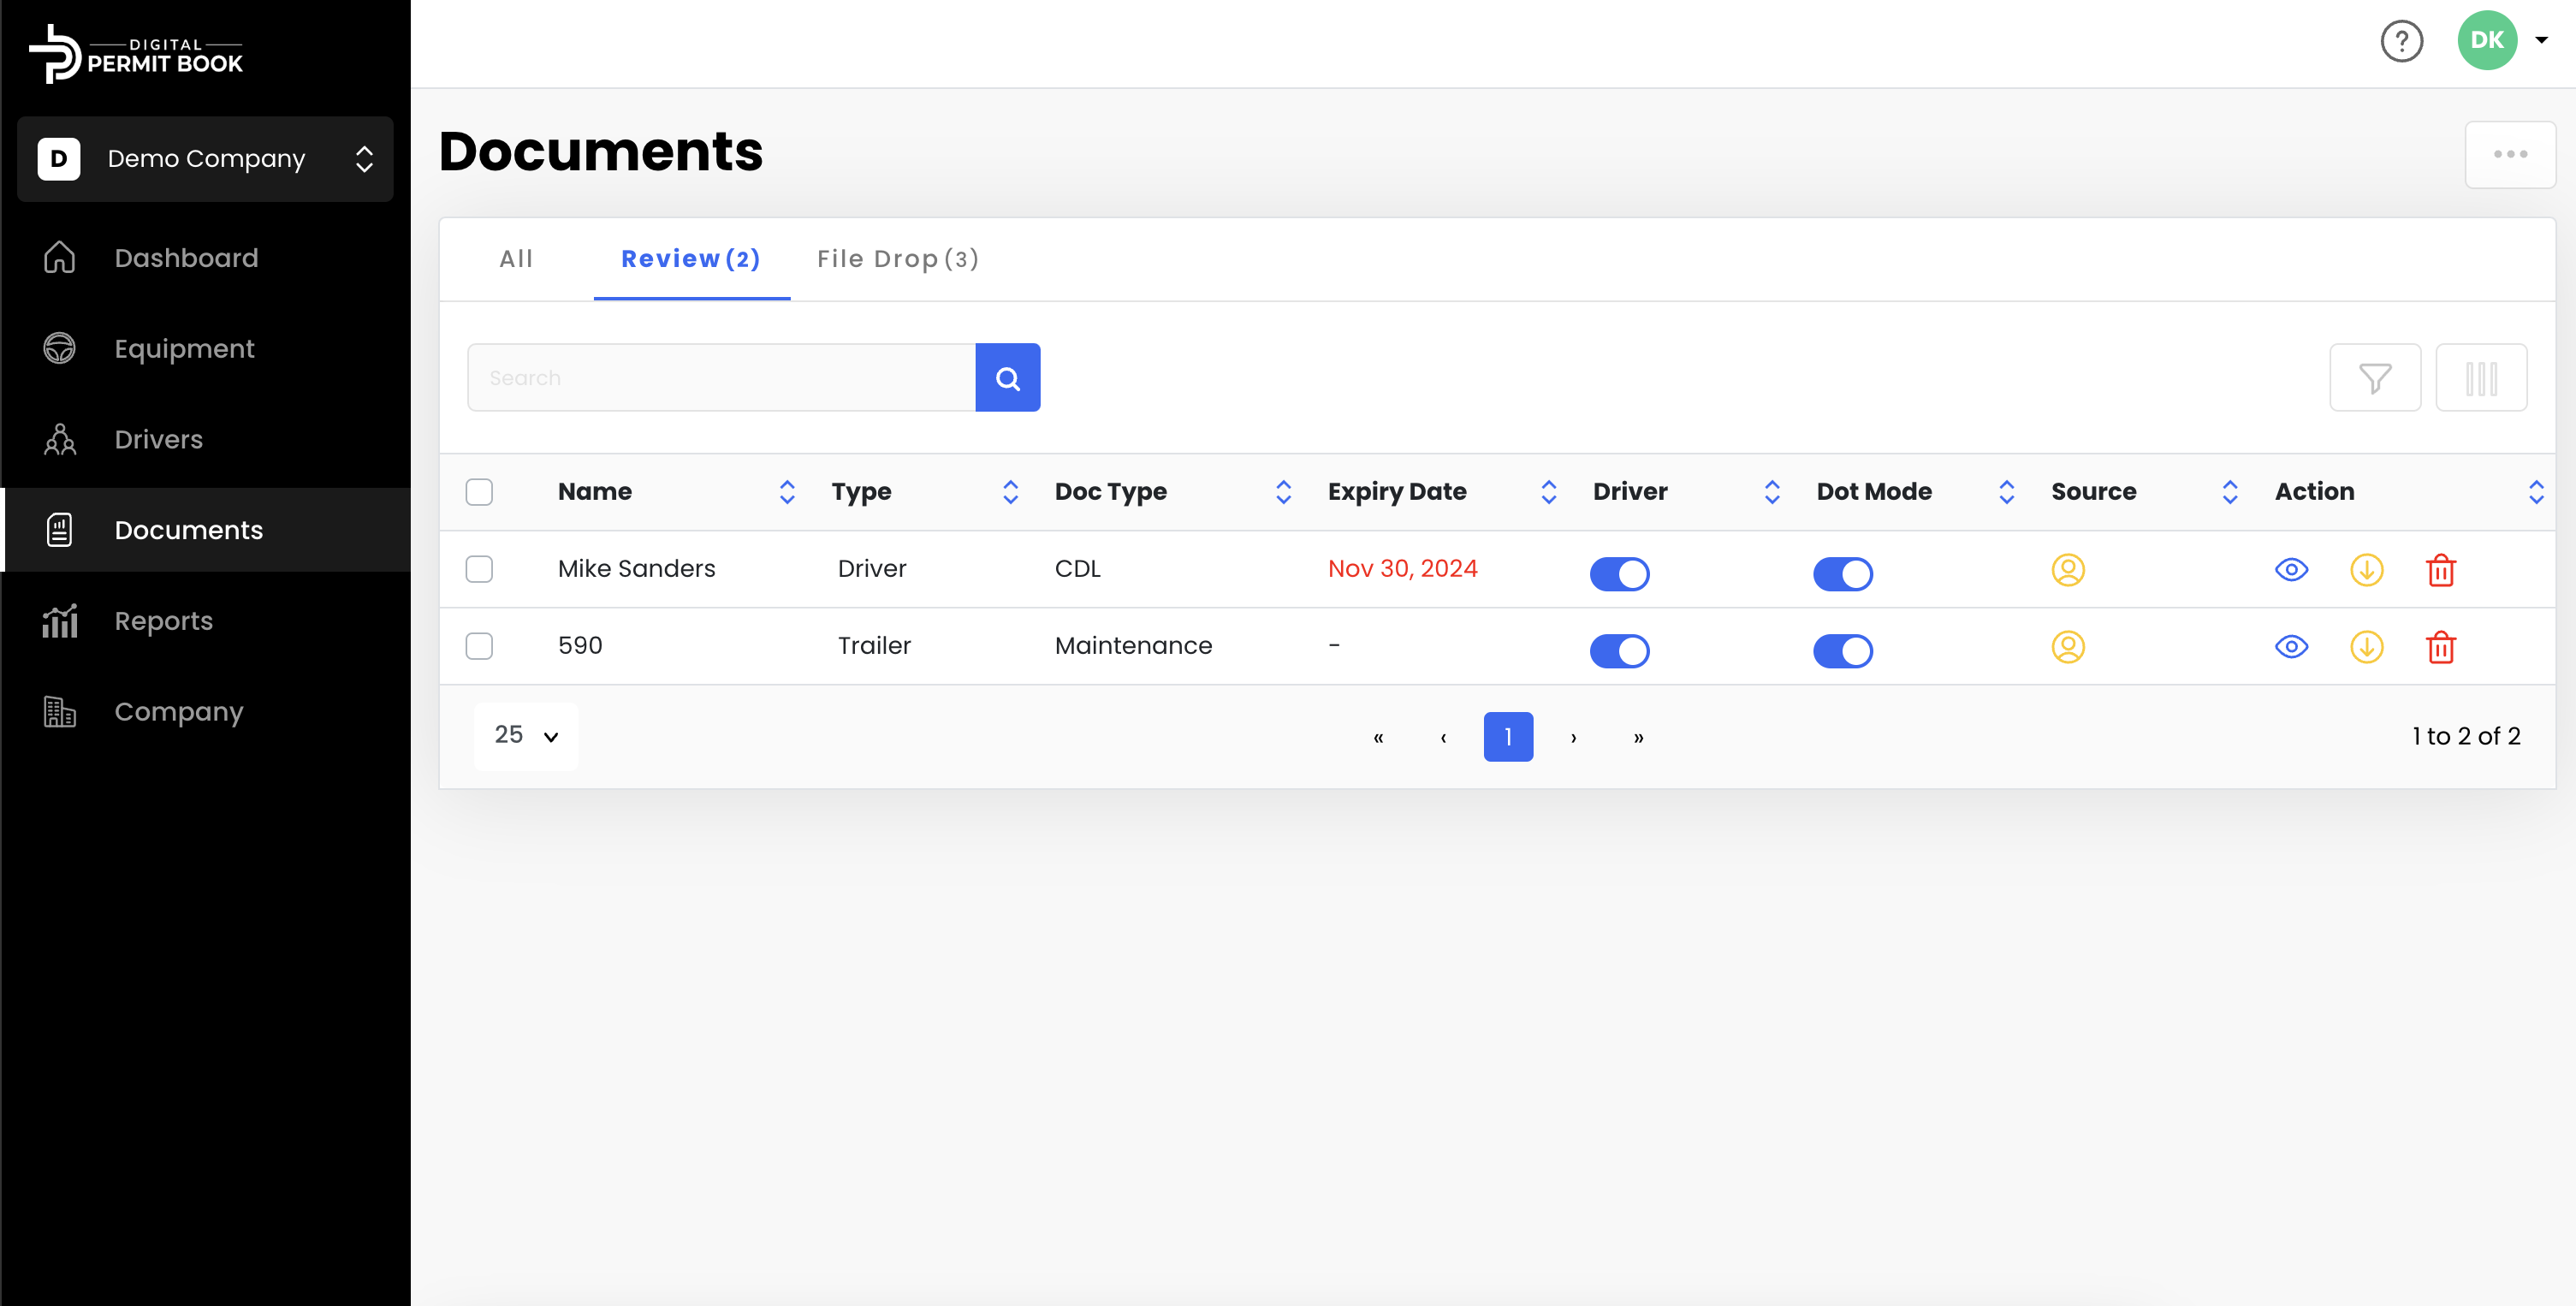Image resolution: width=2576 pixels, height=1306 pixels.
Task: Open the column chooser icon
Action: coord(2480,378)
